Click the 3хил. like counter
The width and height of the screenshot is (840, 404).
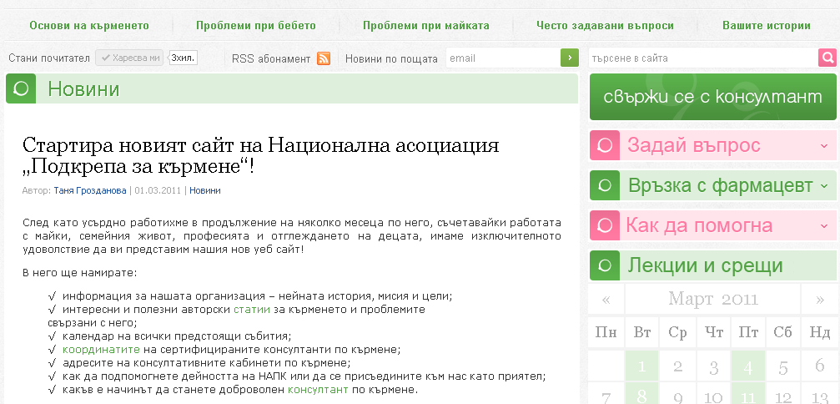[x=184, y=58]
